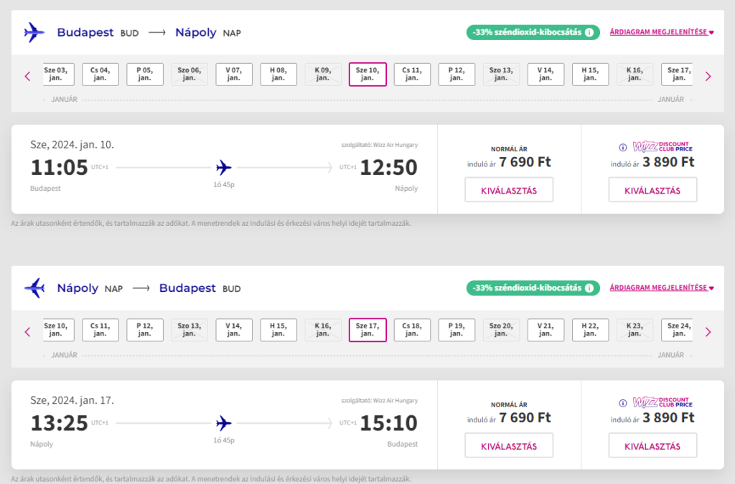This screenshot has height=484, width=735.
Task: Click info icon next to return Wizz Discount Club
Action: pos(623,404)
